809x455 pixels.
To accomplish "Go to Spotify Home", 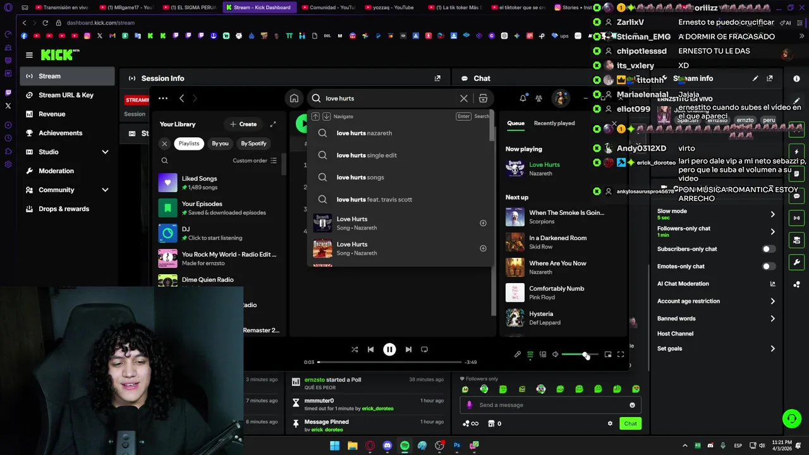I will click(294, 99).
